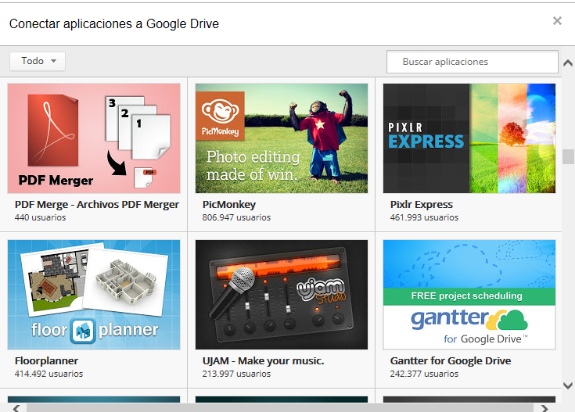Image resolution: width=575 pixels, height=412 pixels.
Task: Click the PicMonkey monkey image tile
Action: tap(282, 138)
